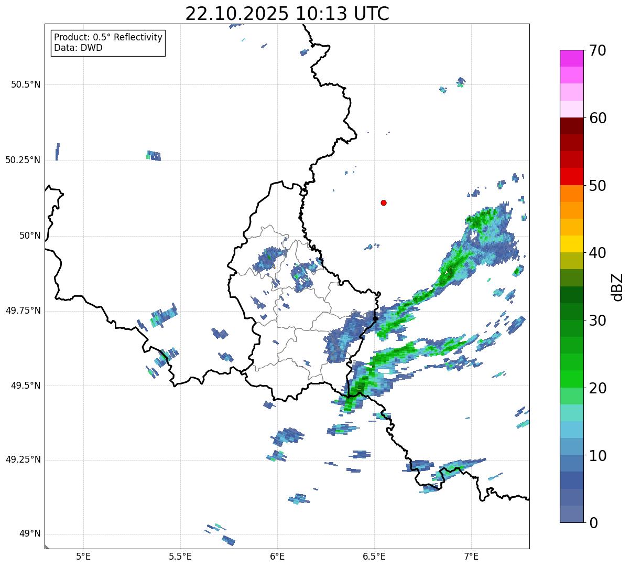Screen dimensions: 630x567
Task: Click the latitude label 49.5°N
Action: coord(25,386)
